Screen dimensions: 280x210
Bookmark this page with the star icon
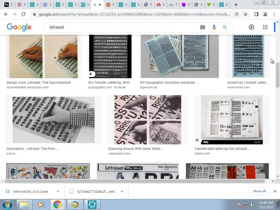[x=246, y=14]
